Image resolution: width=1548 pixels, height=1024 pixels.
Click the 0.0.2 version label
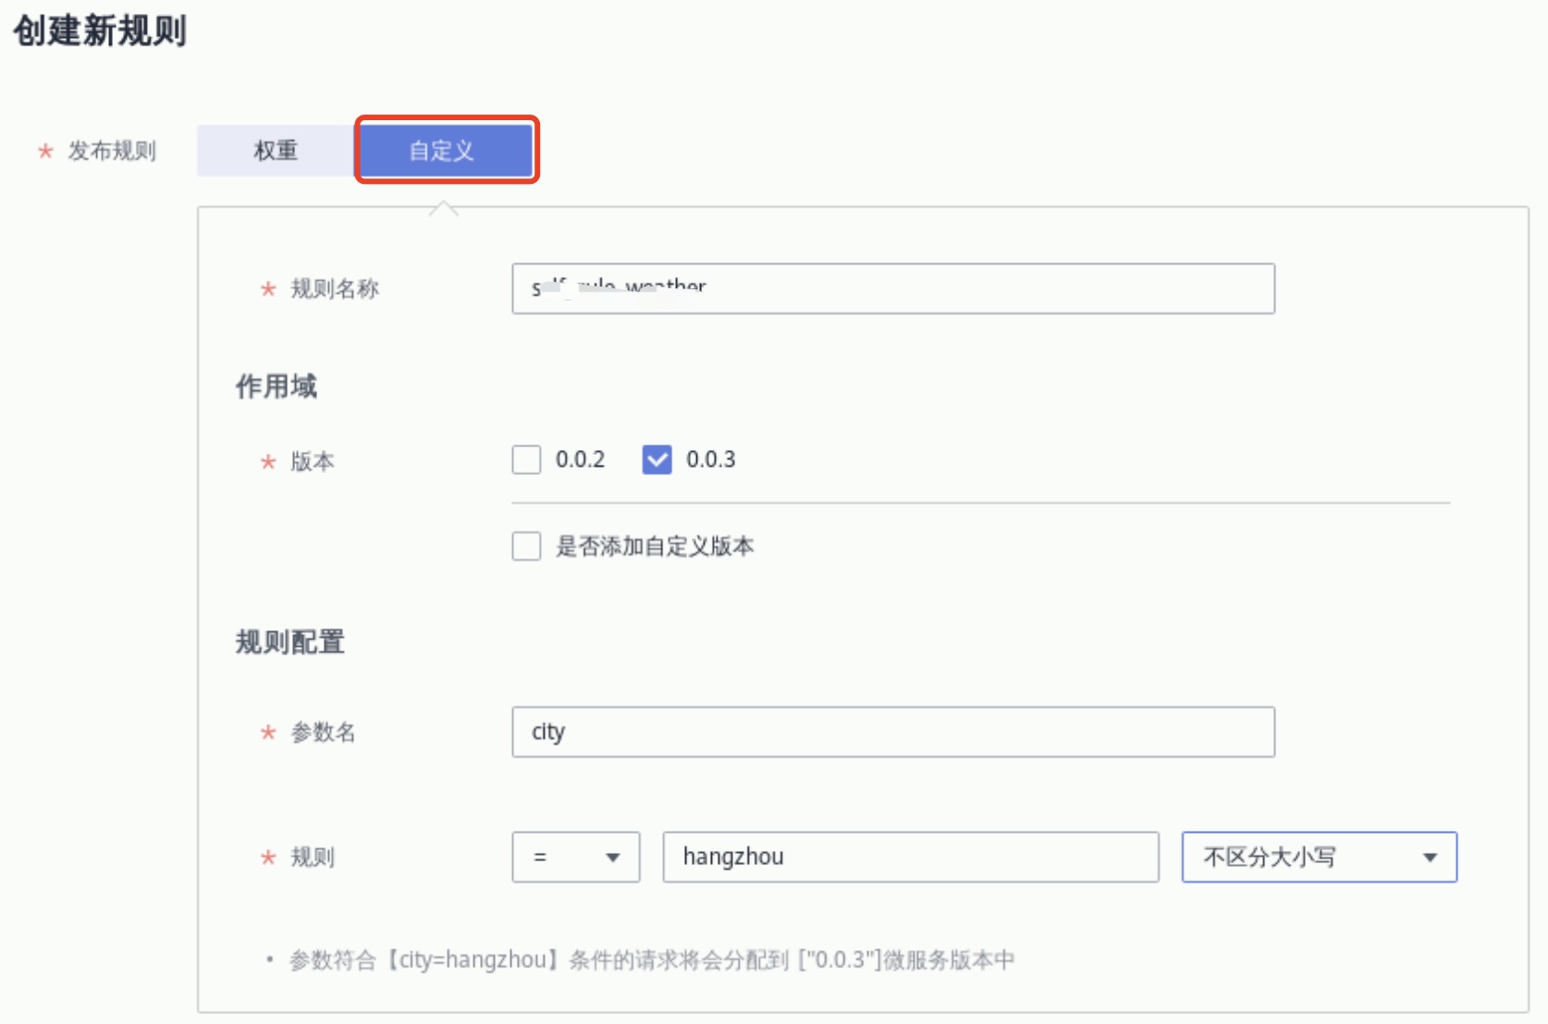pyautogui.click(x=580, y=459)
